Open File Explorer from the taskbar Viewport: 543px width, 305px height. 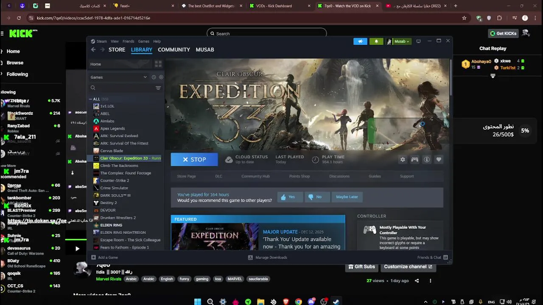pyautogui.click(x=261, y=302)
